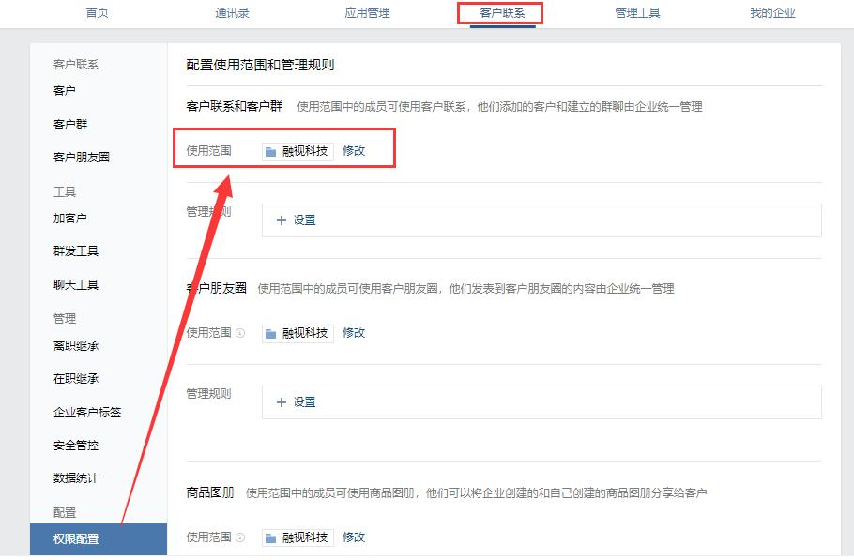The image size is (854, 560).
Task: Click 融视科技 tag under 客户联系和客户群
Action: [297, 151]
